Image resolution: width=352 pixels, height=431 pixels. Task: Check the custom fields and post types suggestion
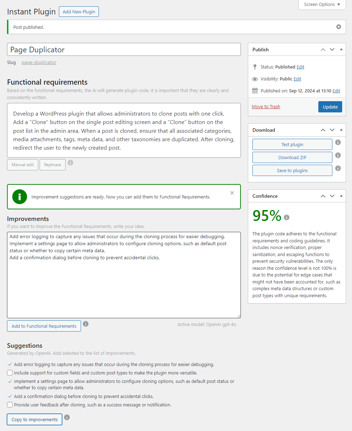click(10, 373)
